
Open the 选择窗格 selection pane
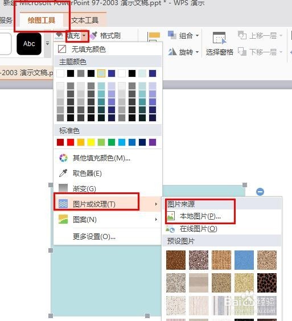point(219,44)
